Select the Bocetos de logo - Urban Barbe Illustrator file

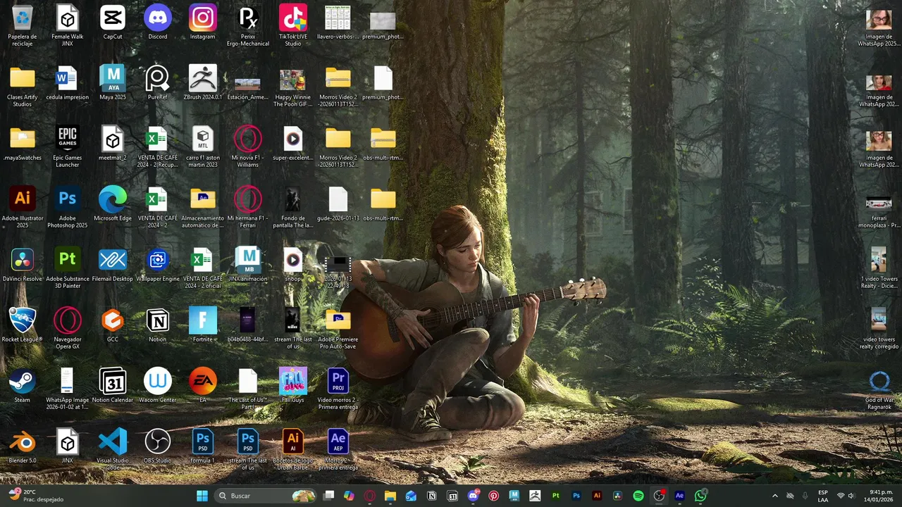point(293,449)
